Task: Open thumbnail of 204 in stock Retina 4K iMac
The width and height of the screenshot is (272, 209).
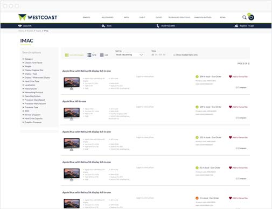Action: point(72,83)
